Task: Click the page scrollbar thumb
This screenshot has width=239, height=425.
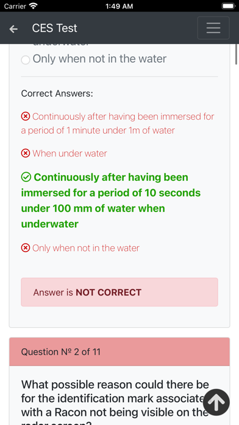Action: click(236, 54)
